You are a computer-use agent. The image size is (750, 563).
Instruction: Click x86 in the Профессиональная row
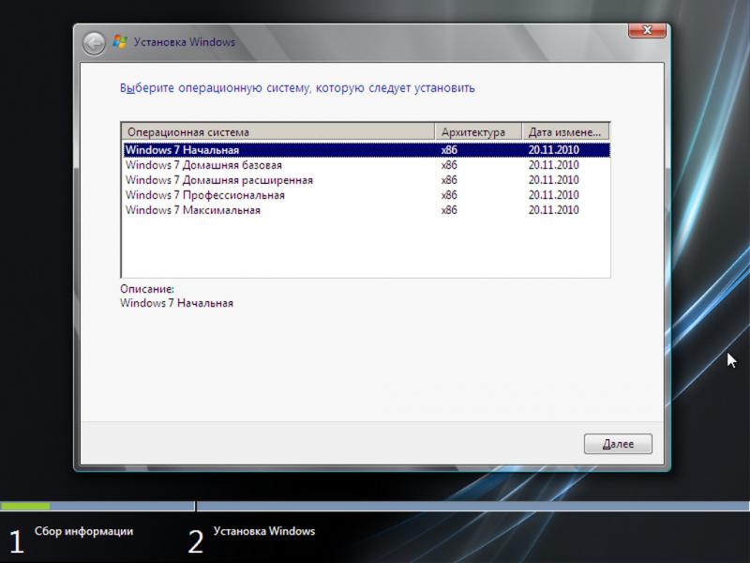click(x=449, y=195)
